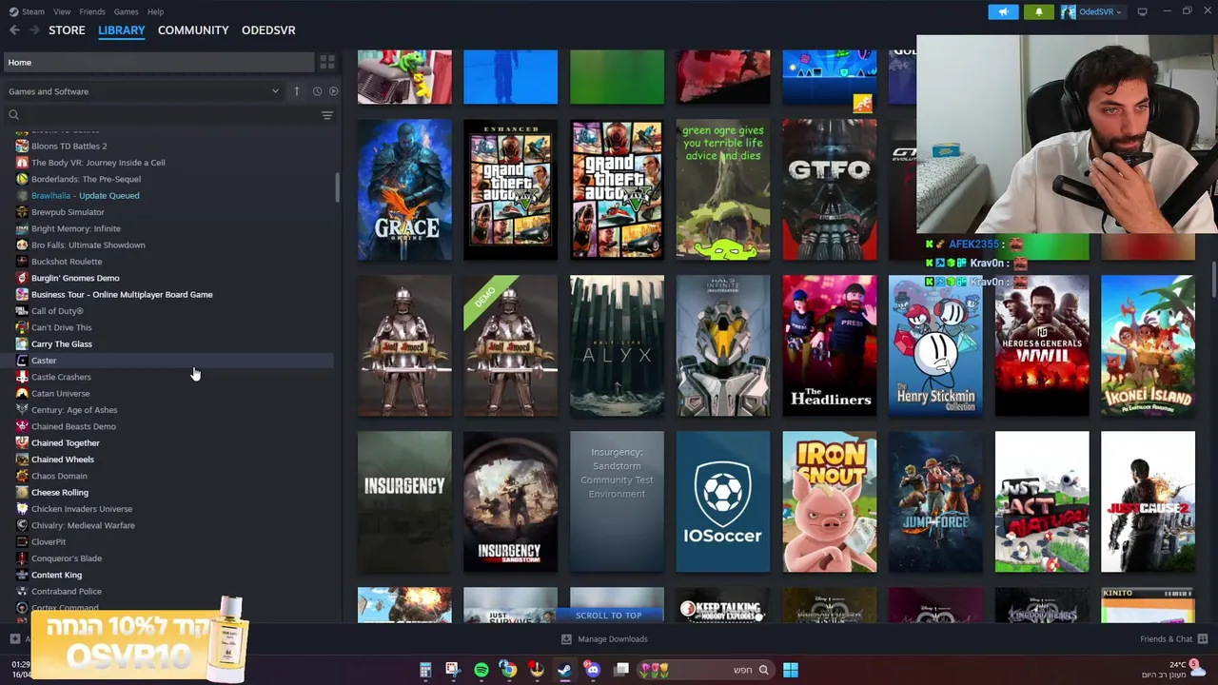Open the ODEDSVR profile tab
This screenshot has width=1218, height=685.
[x=268, y=30]
